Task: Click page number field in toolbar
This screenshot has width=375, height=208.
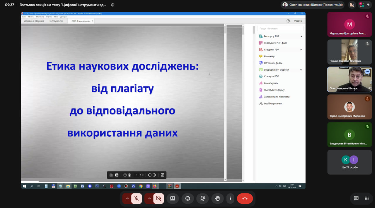Action: pyautogui.click(x=136, y=175)
